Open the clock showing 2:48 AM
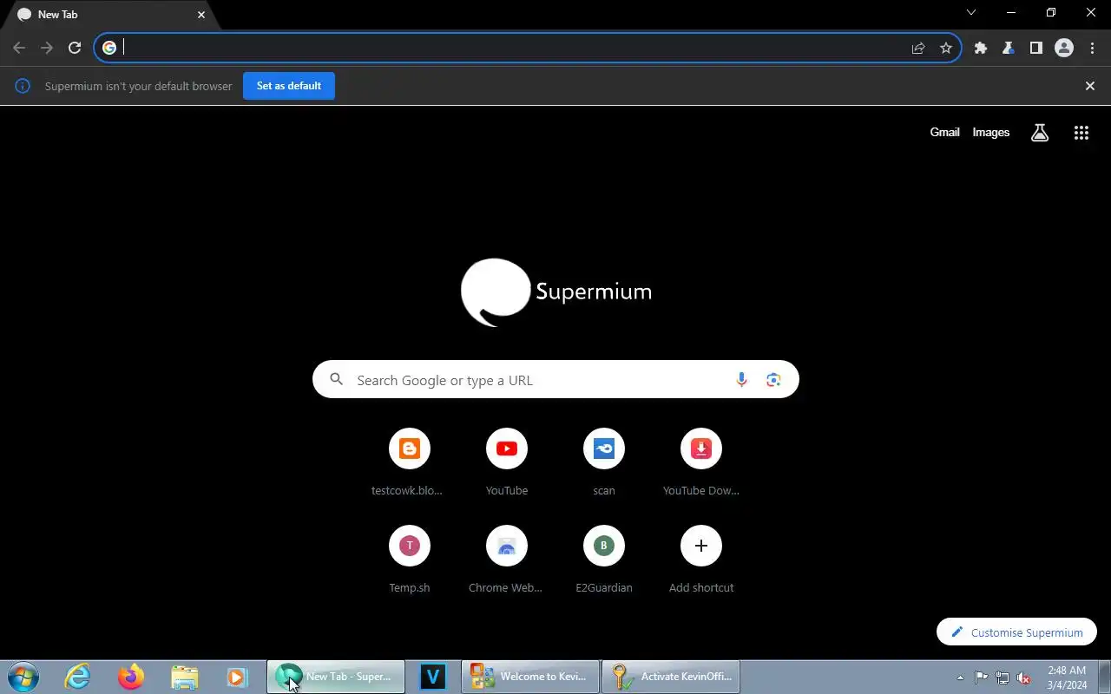This screenshot has height=694, width=1111. pos(1067,678)
